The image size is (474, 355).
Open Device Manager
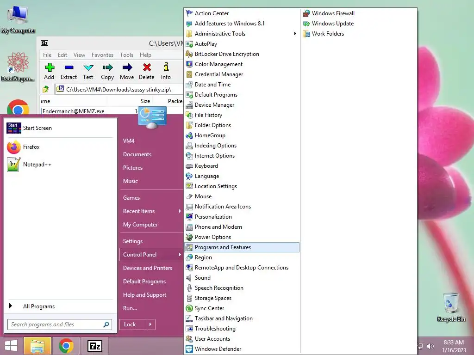click(242, 105)
